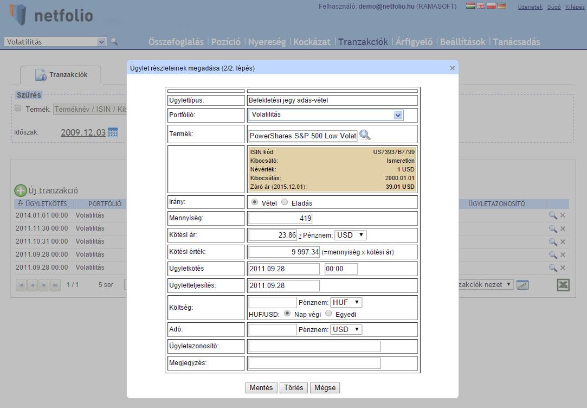Click the edit view icon beside view selector
The image size is (587, 408).
[523, 285]
